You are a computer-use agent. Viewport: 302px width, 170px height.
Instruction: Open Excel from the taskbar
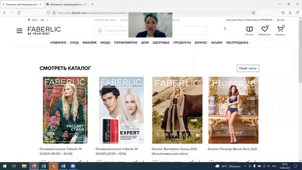[x=44, y=166]
